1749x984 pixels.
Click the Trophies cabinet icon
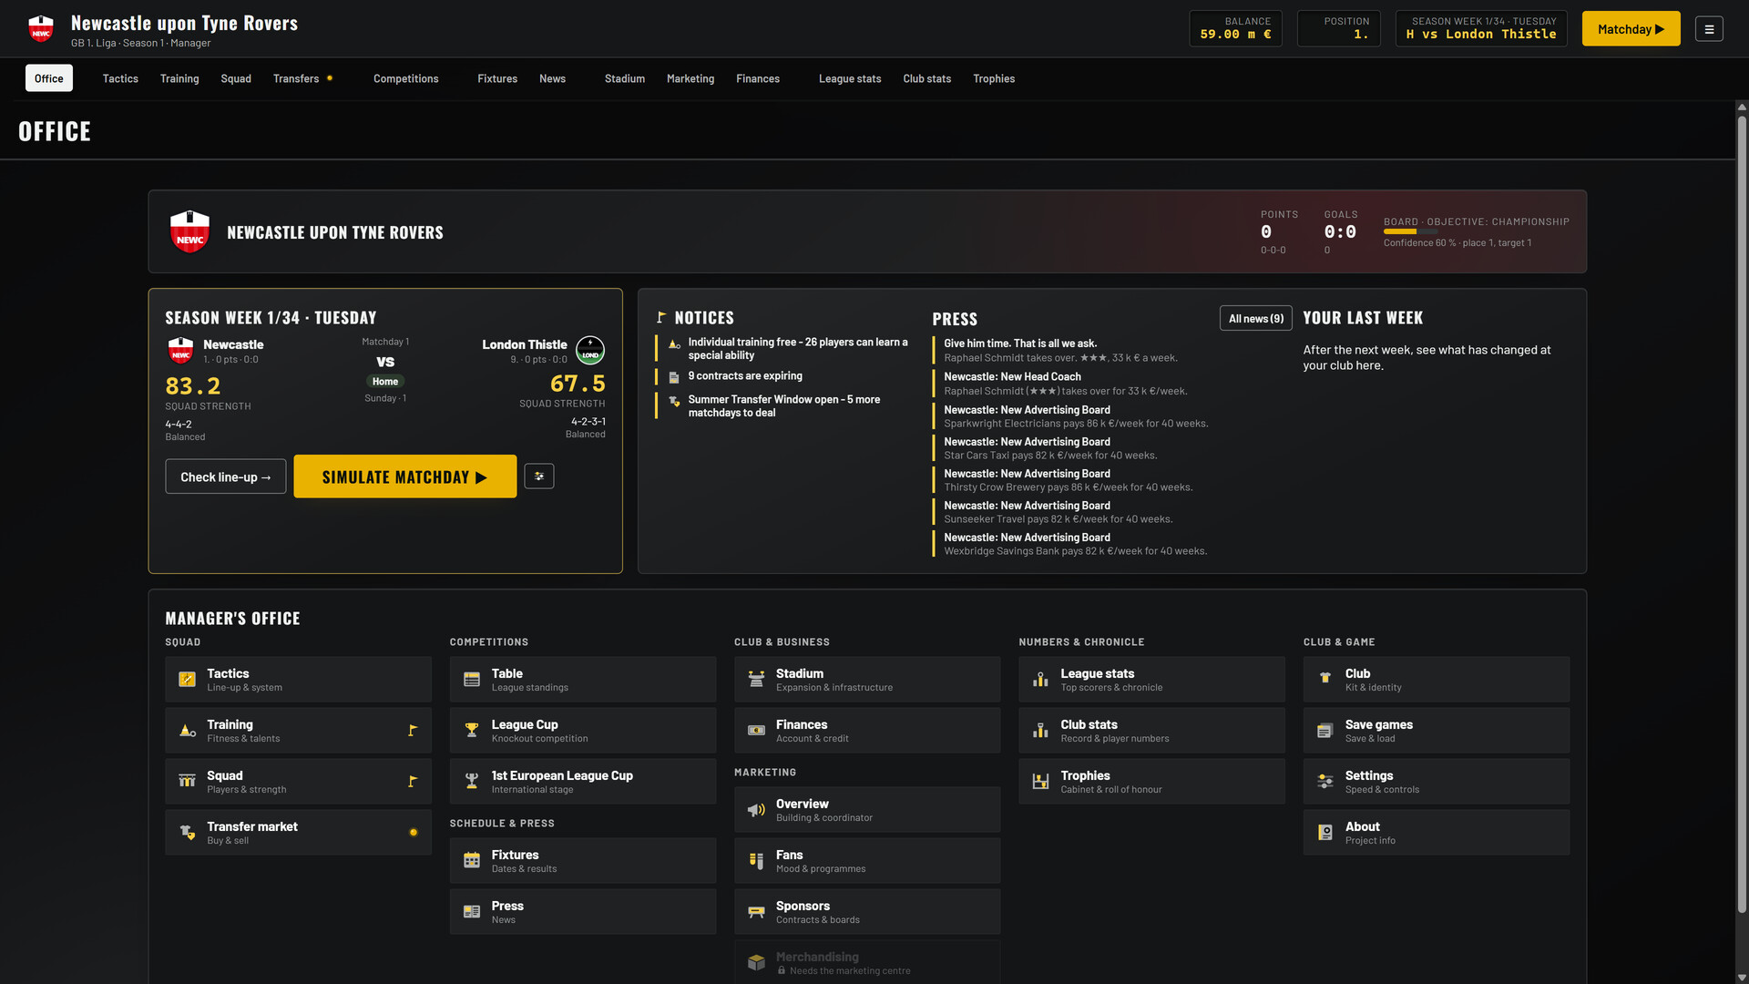tap(1040, 782)
